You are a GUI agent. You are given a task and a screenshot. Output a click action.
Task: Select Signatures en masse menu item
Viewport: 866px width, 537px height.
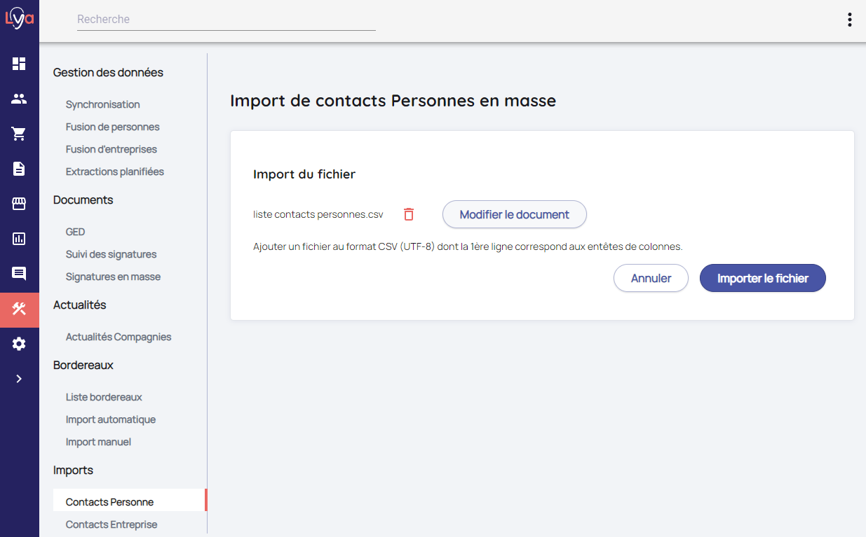[113, 277]
